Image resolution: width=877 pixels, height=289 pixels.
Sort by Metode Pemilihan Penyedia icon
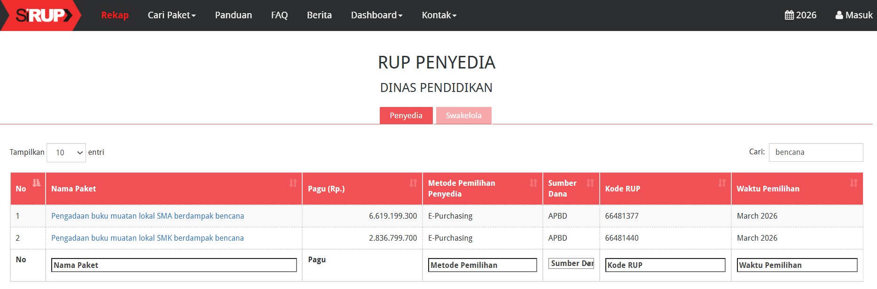pos(533,183)
